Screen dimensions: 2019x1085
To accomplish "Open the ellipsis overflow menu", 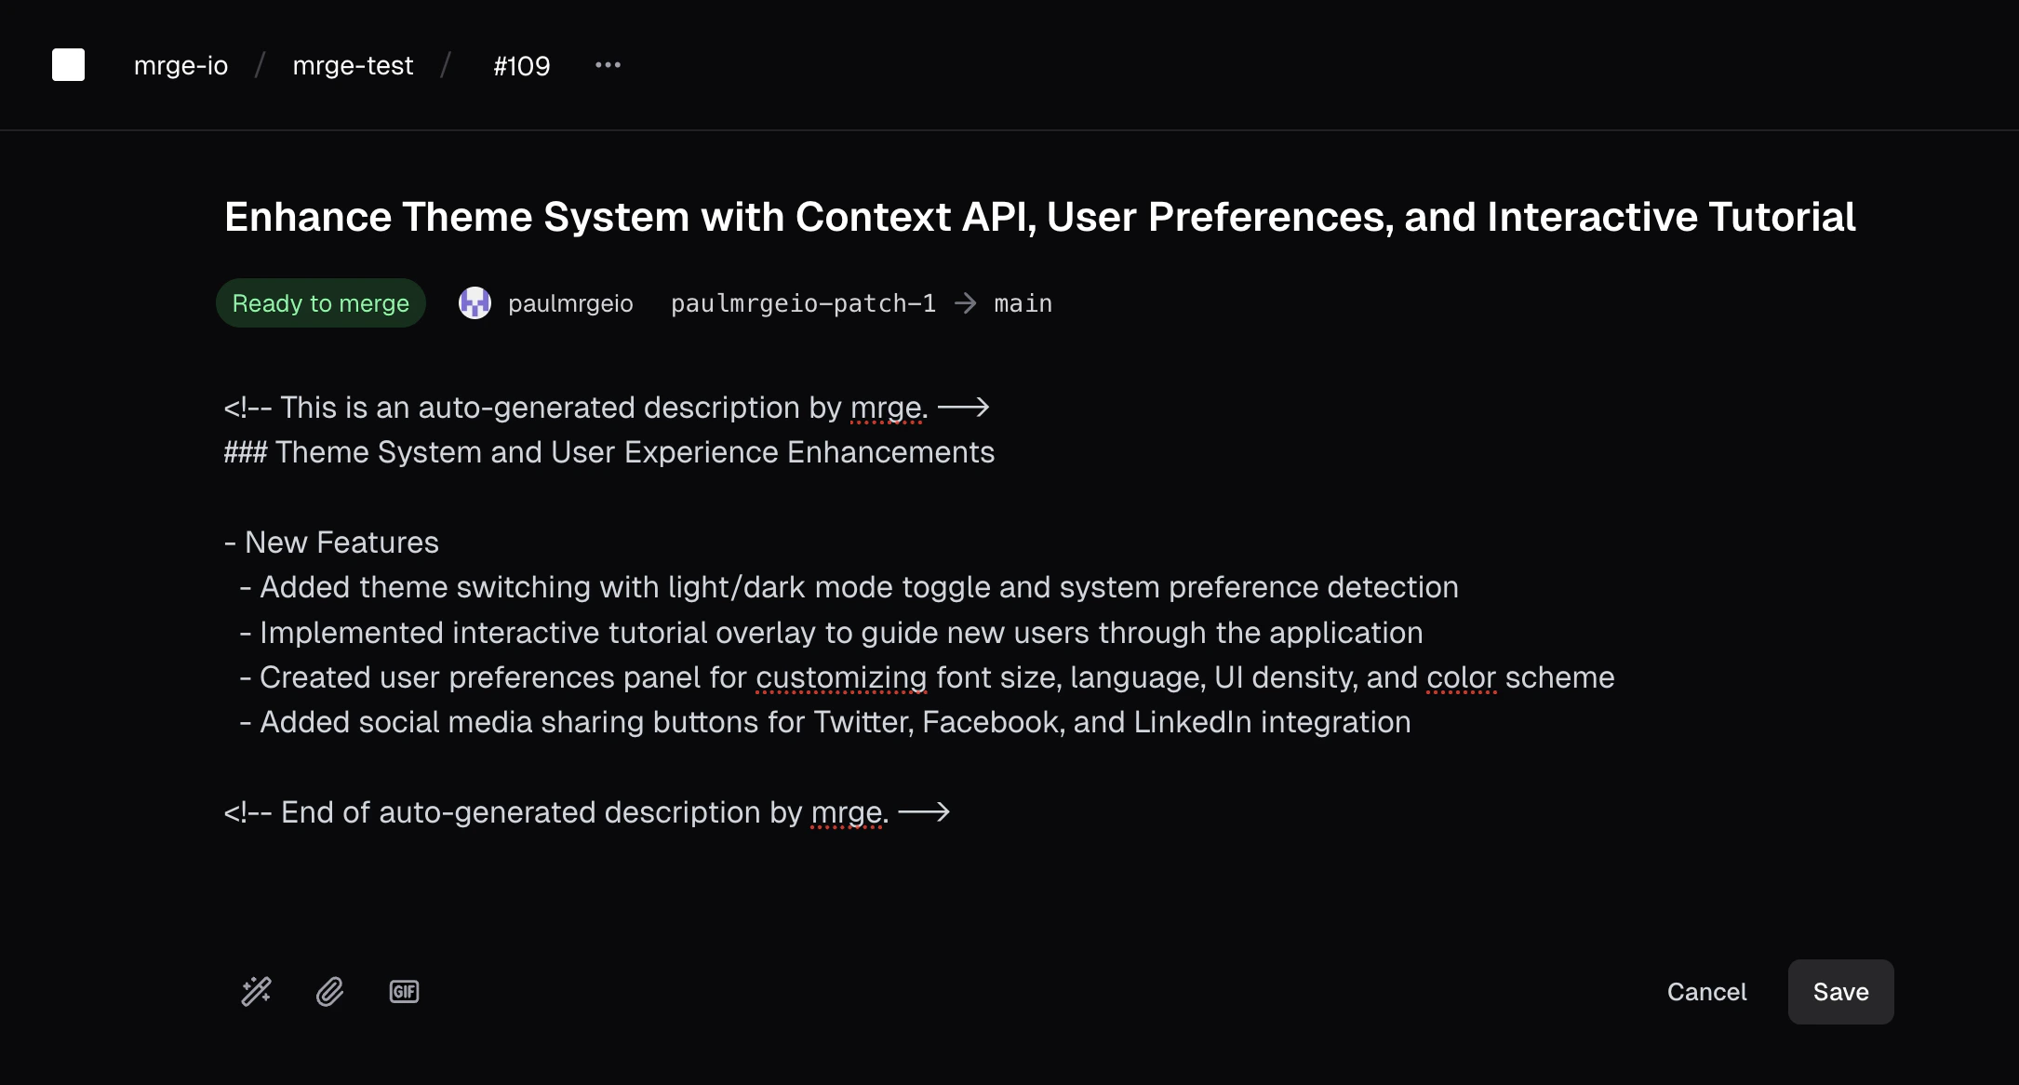I will pos(608,64).
